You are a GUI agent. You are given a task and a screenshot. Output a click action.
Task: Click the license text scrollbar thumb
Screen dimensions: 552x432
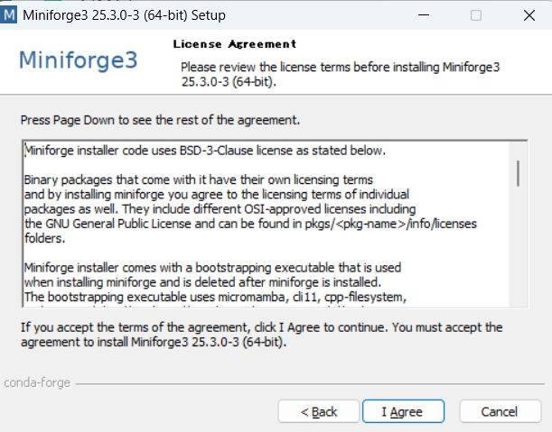pyautogui.click(x=518, y=173)
